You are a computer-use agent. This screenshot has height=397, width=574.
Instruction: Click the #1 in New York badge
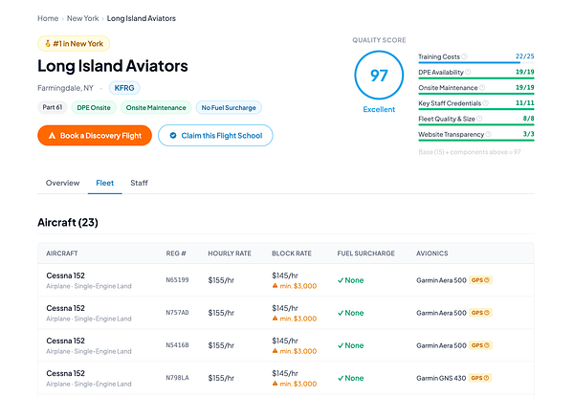[74, 44]
